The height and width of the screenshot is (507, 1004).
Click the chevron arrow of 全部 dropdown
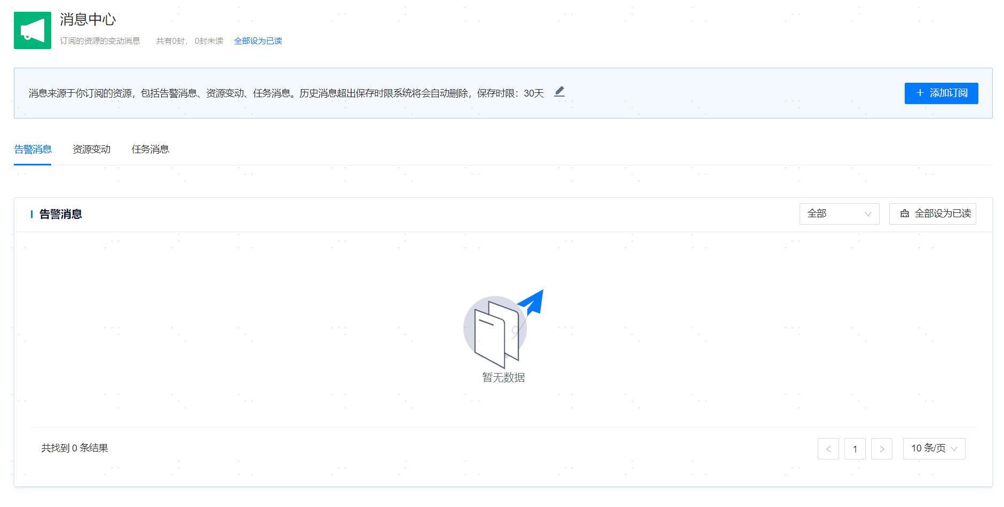(868, 214)
